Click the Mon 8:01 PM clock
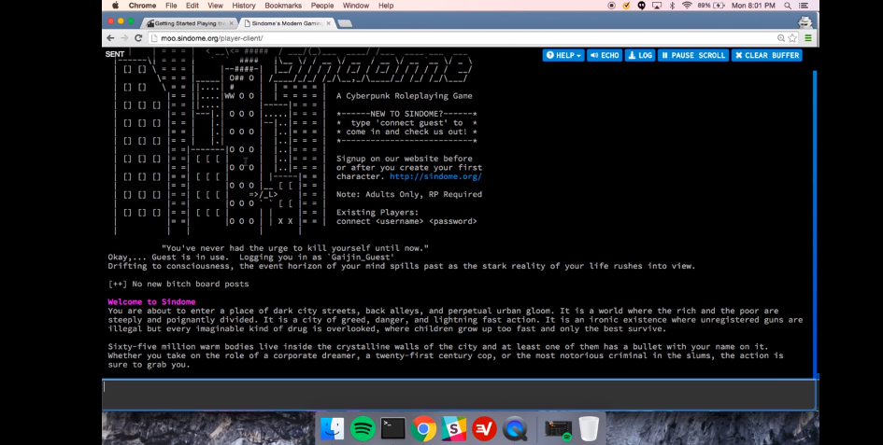 [753, 6]
